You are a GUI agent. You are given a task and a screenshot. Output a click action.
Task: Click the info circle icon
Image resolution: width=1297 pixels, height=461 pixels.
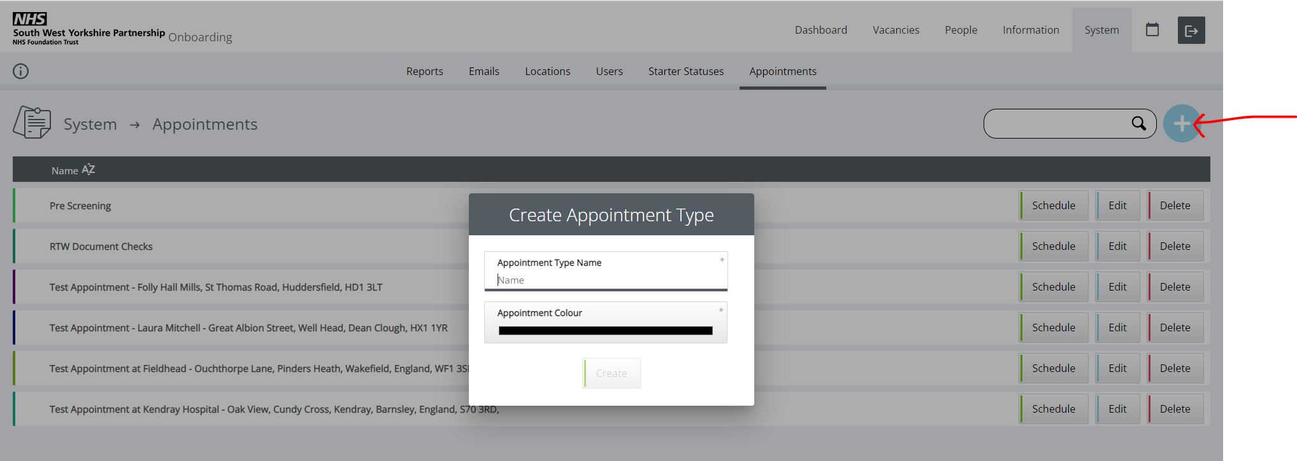(x=21, y=71)
